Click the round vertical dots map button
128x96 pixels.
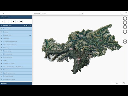click(x=125, y=32)
